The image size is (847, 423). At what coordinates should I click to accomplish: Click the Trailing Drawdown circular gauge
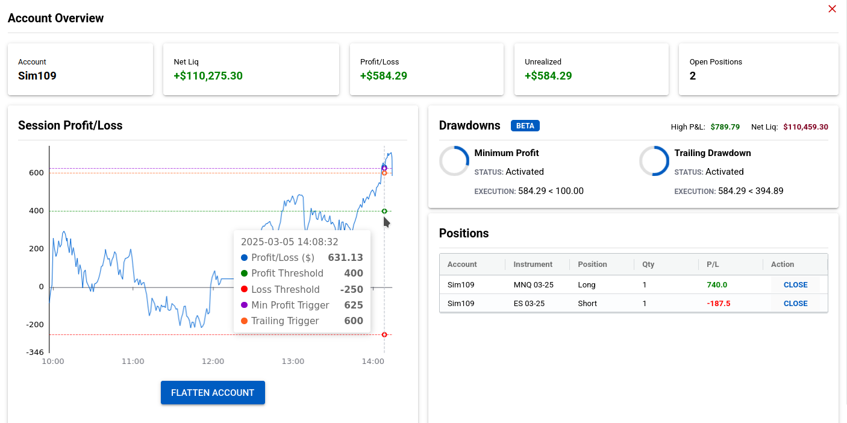click(654, 161)
